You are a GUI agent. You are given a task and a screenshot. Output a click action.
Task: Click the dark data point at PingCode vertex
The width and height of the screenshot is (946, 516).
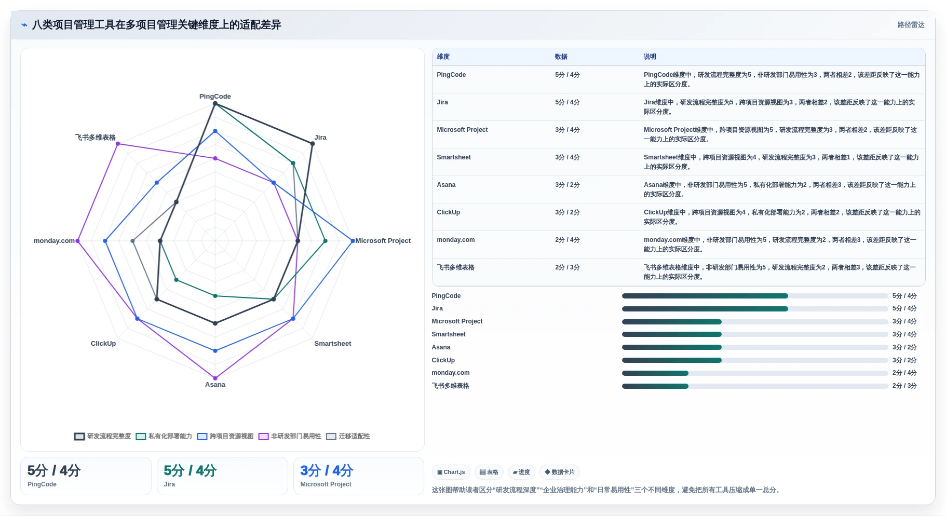[x=215, y=103]
